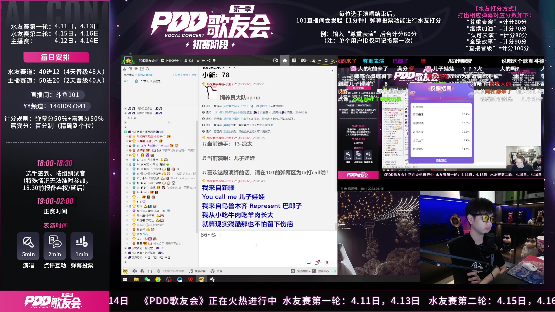
Task: Select user 猪油仔 in channel list
Action: pos(141,230)
